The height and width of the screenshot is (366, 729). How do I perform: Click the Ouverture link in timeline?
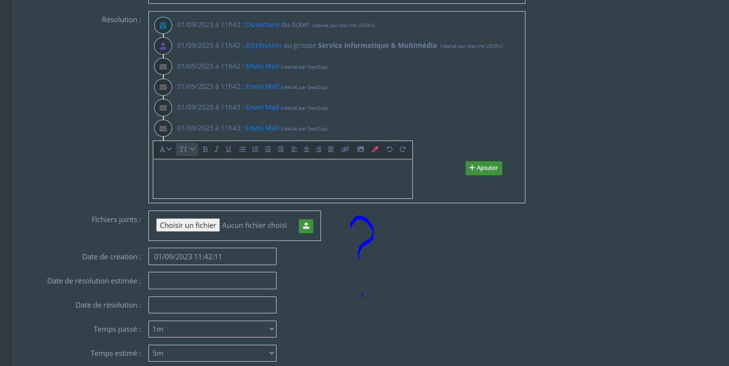(x=262, y=25)
